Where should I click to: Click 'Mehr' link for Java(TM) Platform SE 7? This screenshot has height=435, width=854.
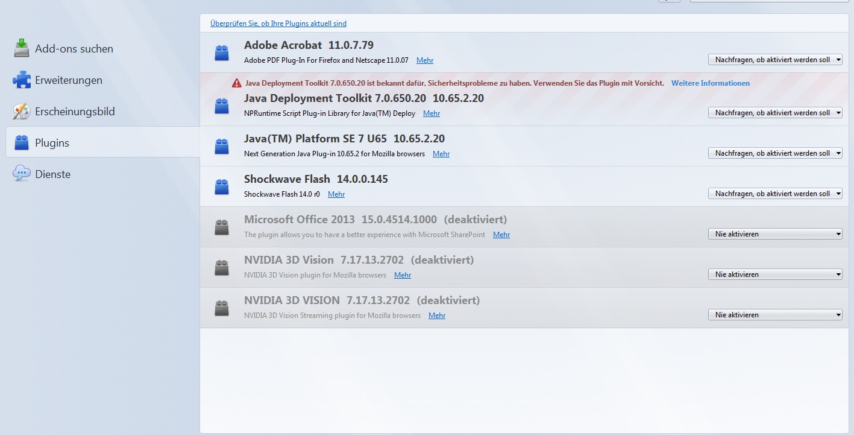pyautogui.click(x=441, y=154)
